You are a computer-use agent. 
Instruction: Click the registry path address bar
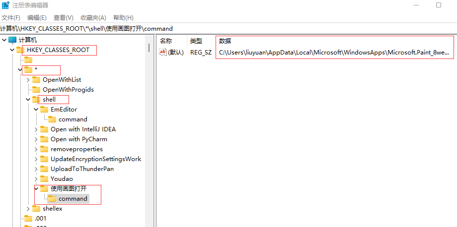228,28
